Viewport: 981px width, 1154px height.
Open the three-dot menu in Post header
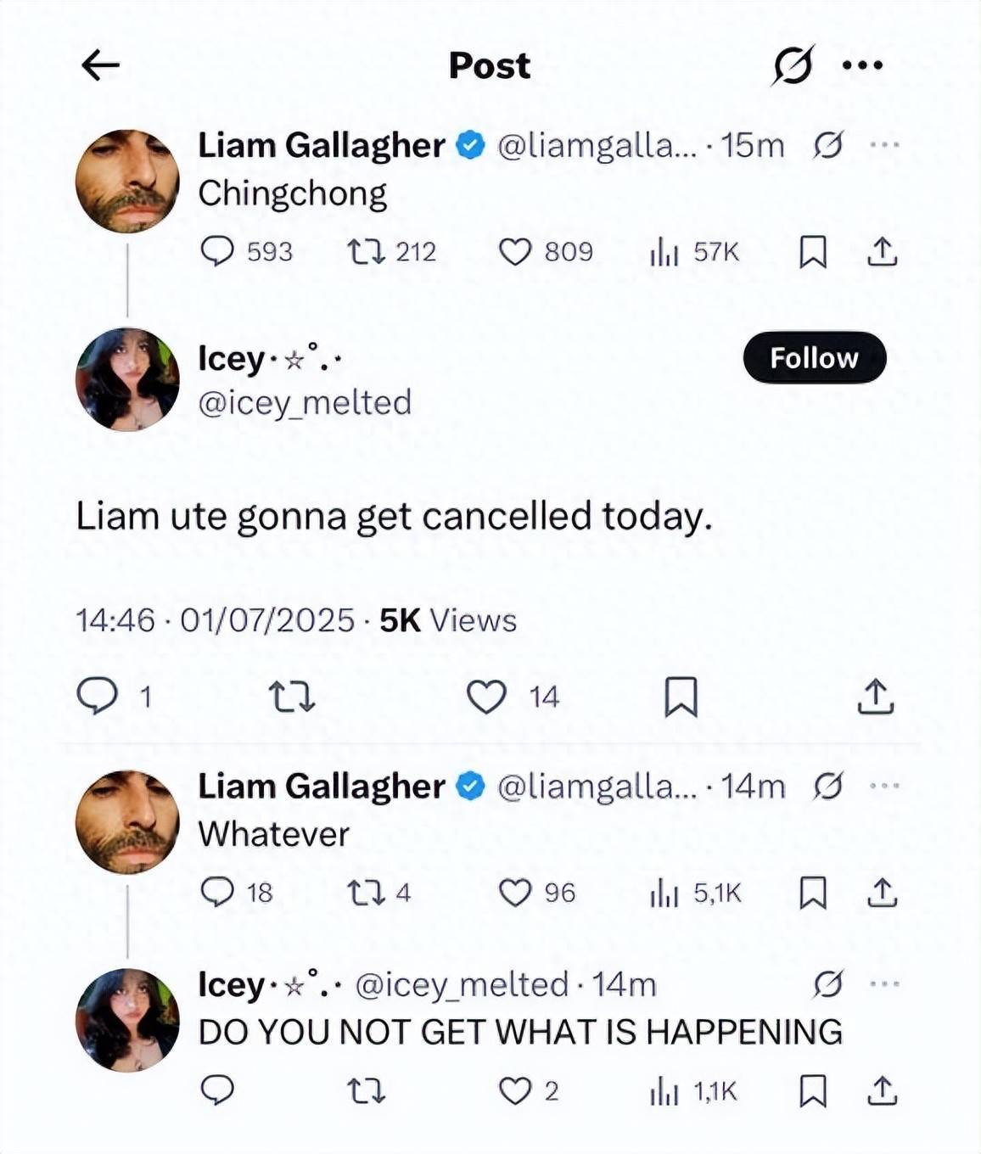click(862, 65)
